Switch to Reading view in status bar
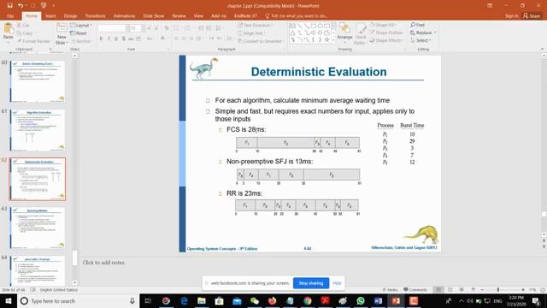The width and height of the screenshot is (547, 308). [462, 289]
